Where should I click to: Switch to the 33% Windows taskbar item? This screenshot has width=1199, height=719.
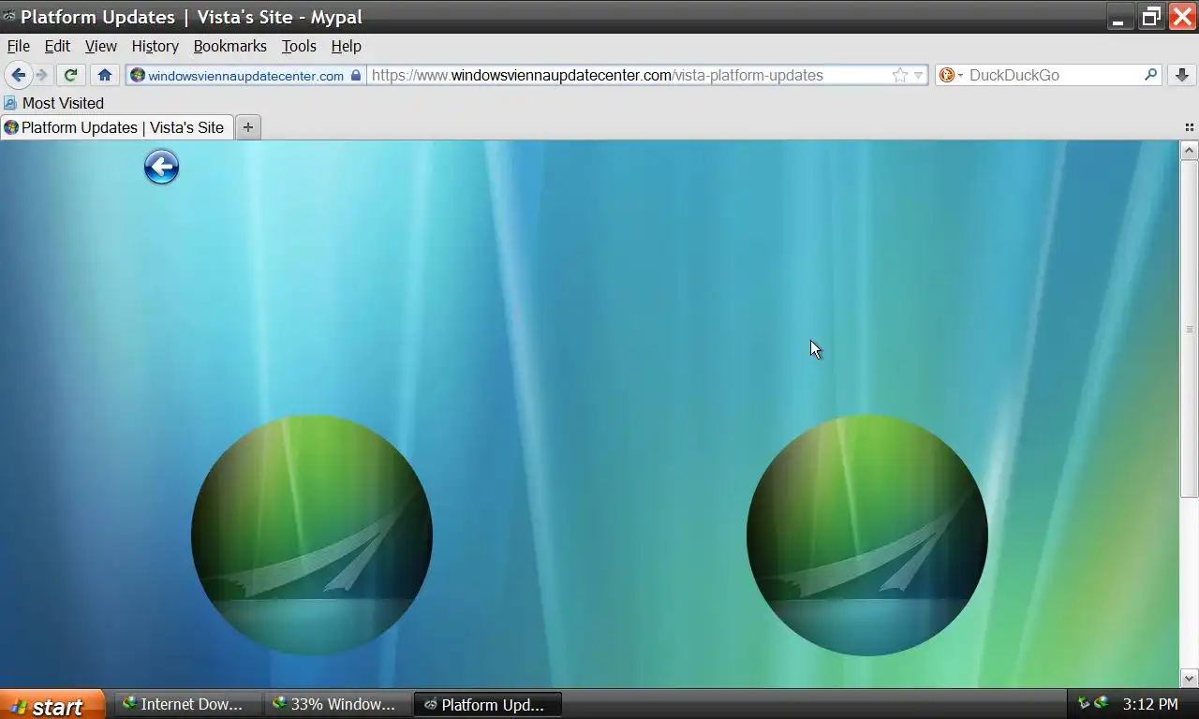(336, 704)
